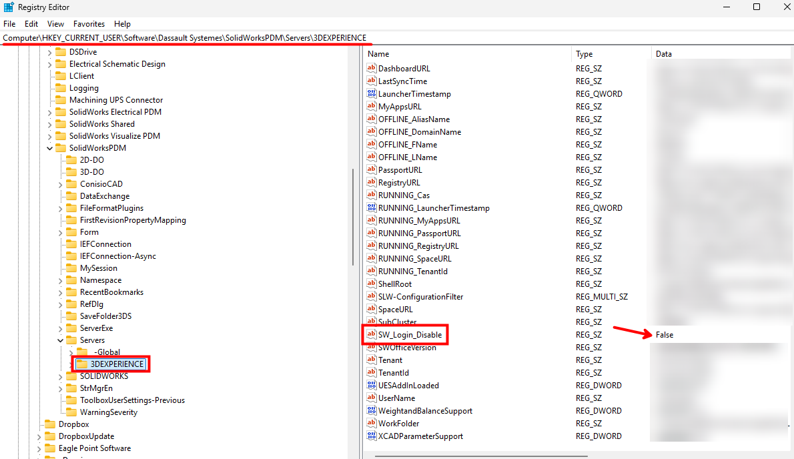Click the 3DEXPERIENCE folder icon
The height and width of the screenshot is (459, 794).
83,364
